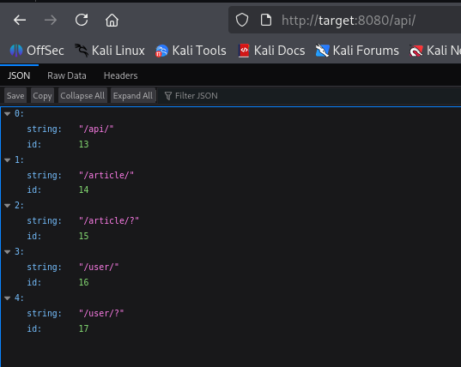Switch to the JSON tab
461x367 pixels.
[x=19, y=75]
